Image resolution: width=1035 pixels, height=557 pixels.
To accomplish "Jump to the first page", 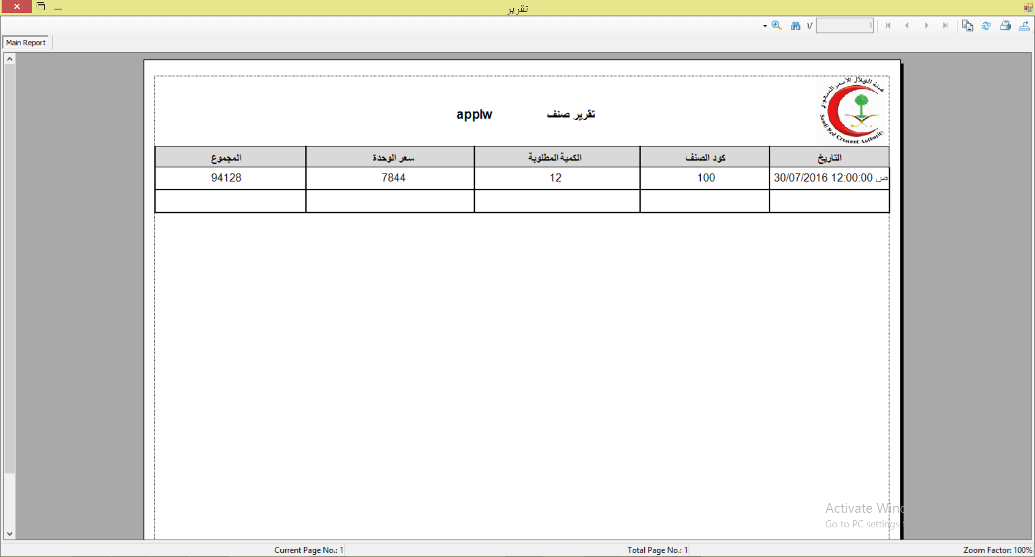I will (x=888, y=25).
